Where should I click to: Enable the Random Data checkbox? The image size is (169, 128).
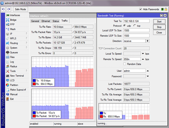(x=125, y=64)
